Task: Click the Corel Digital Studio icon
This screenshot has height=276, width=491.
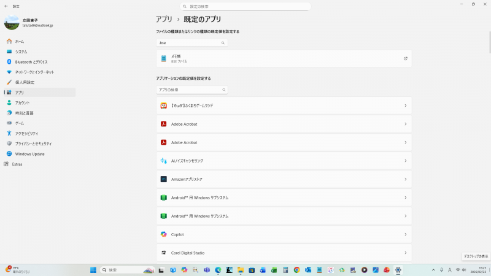Action: (164, 253)
